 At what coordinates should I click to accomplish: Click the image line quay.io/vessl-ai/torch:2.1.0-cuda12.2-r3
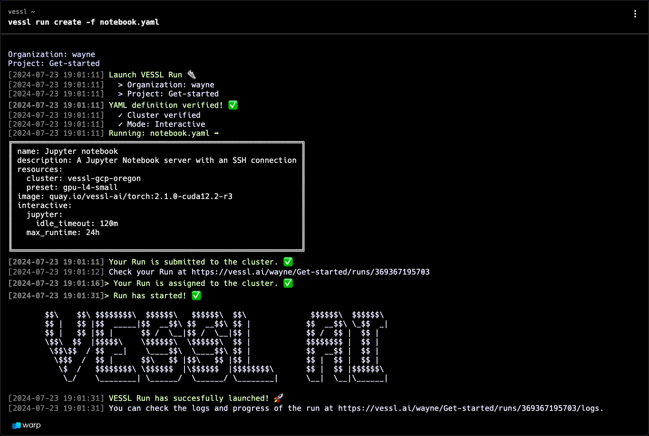click(125, 196)
